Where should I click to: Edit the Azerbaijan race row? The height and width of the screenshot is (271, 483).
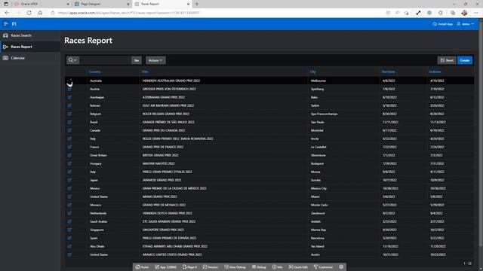click(x=69, y=97)
